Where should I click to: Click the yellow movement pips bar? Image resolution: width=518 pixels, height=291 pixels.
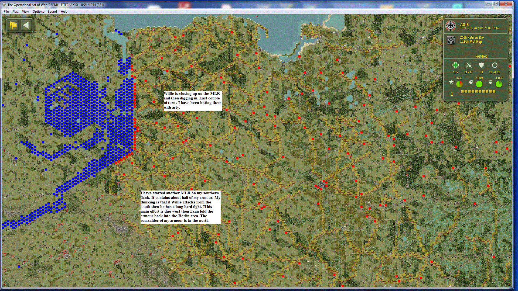tap(478, 91)
